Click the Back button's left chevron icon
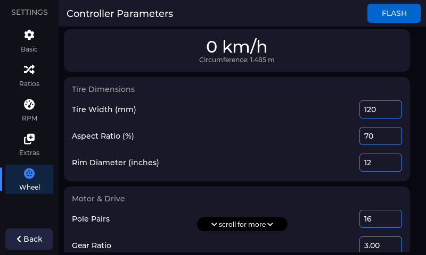Image resolution: width=426 pixels, height=255 pixels. (19, 239)
